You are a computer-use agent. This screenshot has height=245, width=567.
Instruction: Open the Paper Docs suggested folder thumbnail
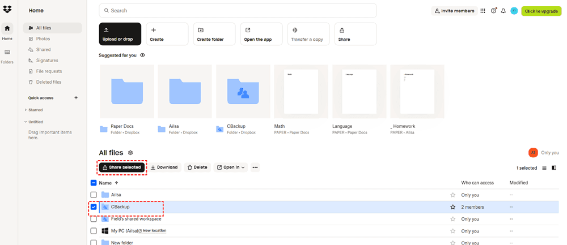127,92
